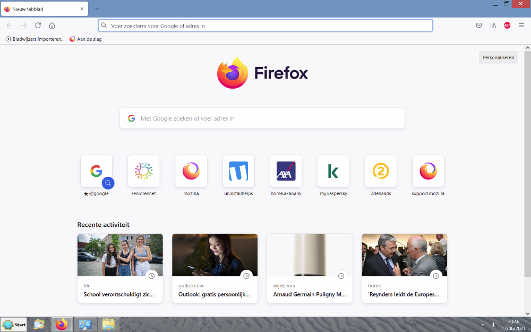531x332 pixels.
Task: Open the Library bookmarks icon
Action: 493,25
